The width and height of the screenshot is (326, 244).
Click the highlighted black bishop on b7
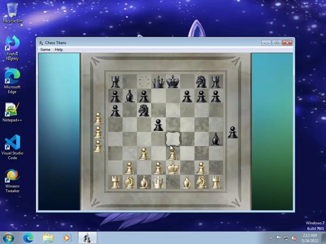130,96
